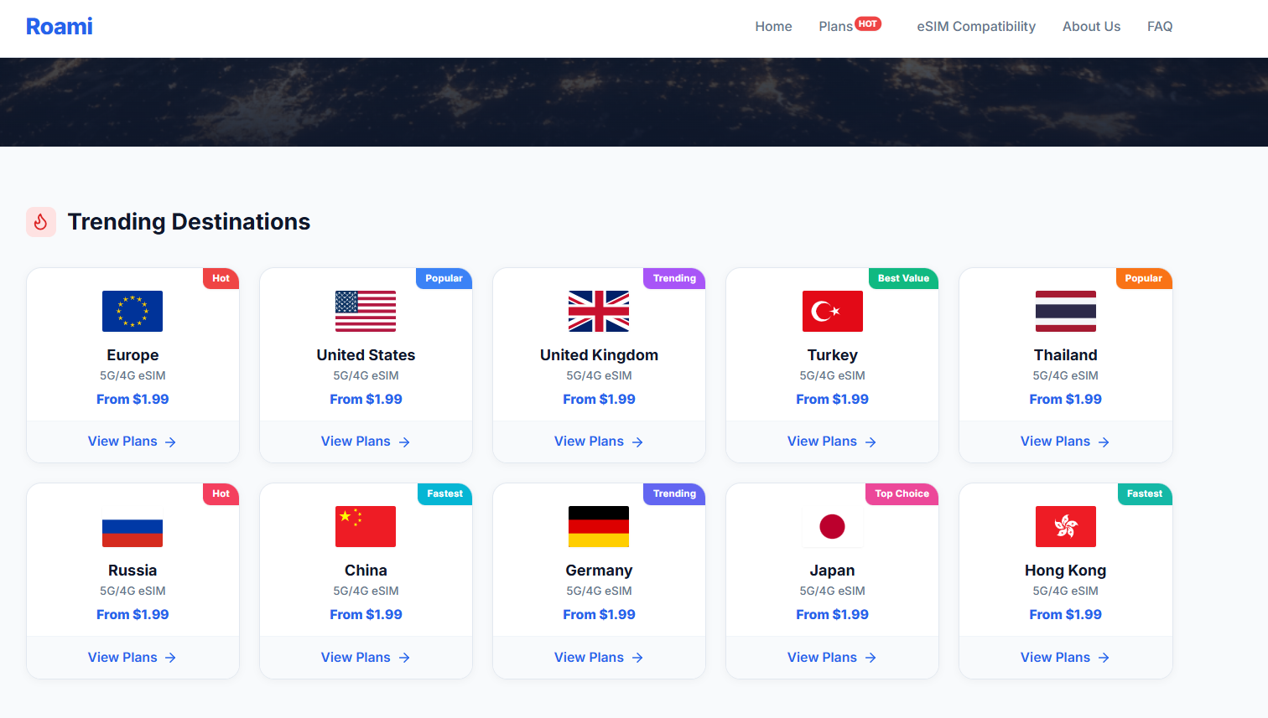Click the Hong Kong flag icon

coord(1065,526)
